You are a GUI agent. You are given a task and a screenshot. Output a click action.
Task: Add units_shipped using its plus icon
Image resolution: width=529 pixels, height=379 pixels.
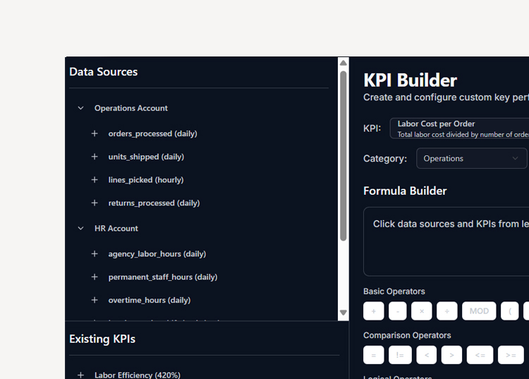(x=95, y=157)
